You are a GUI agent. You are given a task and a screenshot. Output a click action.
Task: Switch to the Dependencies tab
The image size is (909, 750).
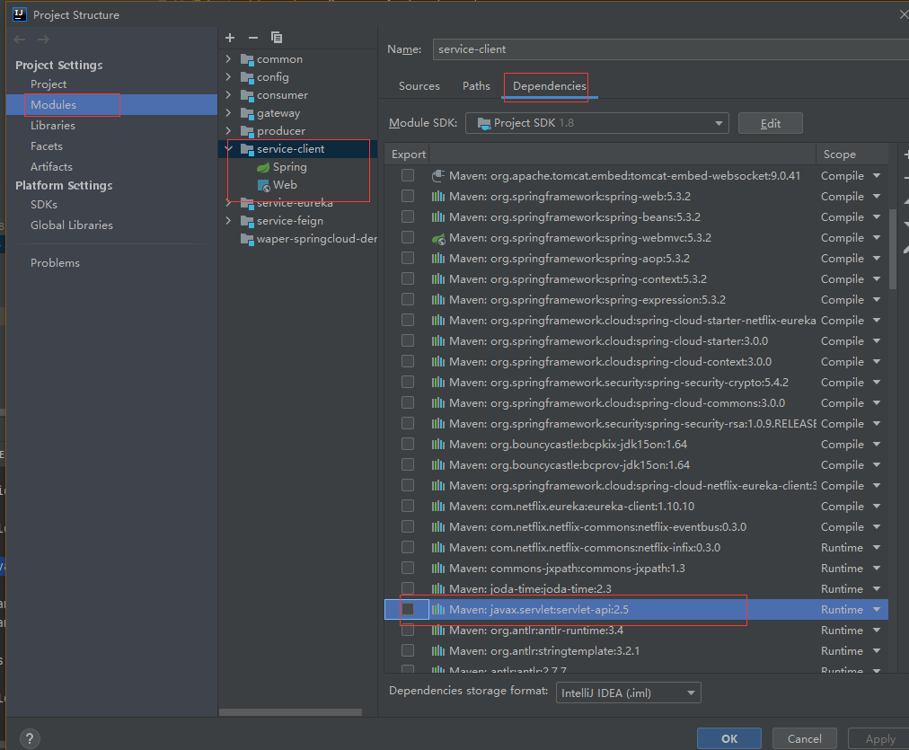click(x=549, y=86)
